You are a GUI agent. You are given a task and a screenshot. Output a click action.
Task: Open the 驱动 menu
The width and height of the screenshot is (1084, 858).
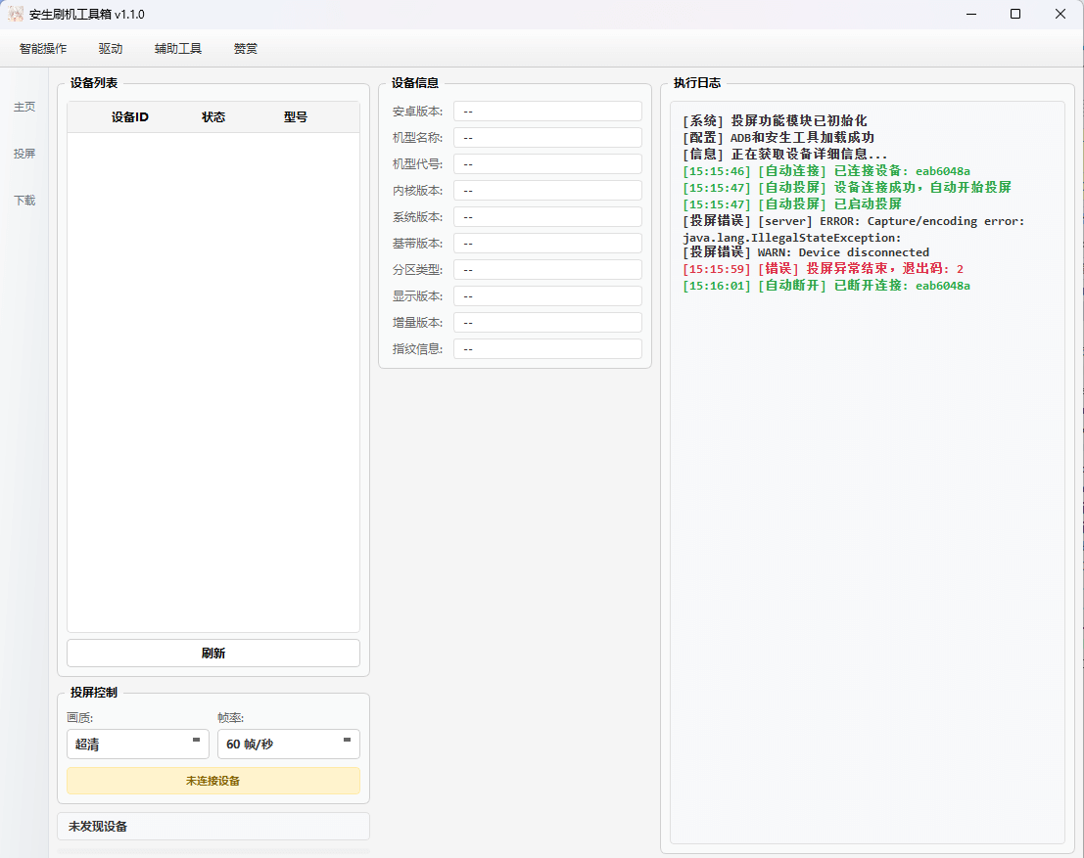click(x=110, y=48)
